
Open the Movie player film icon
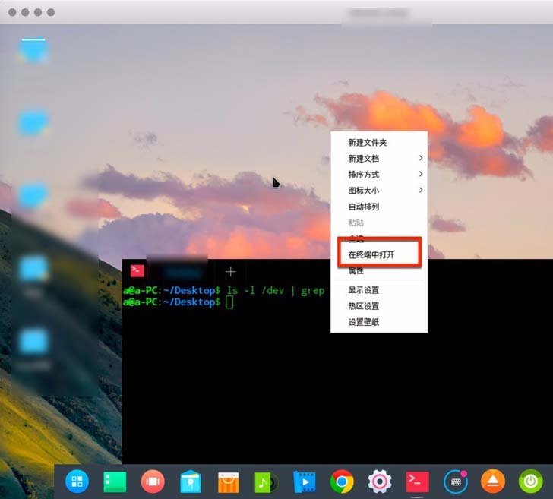point(305,482)
